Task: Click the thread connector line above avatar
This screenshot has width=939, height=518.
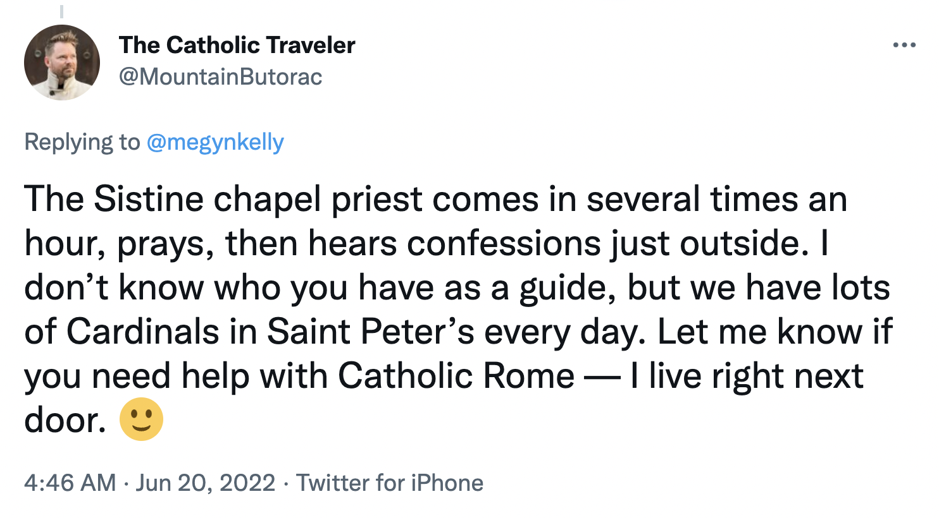Action: pos(61,11)
